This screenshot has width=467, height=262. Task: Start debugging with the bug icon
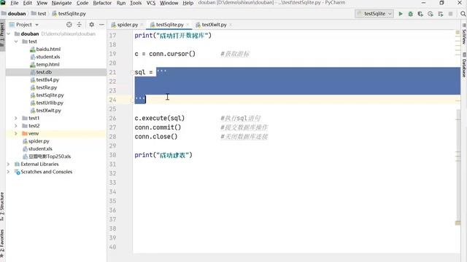click(x=410, y=14)
